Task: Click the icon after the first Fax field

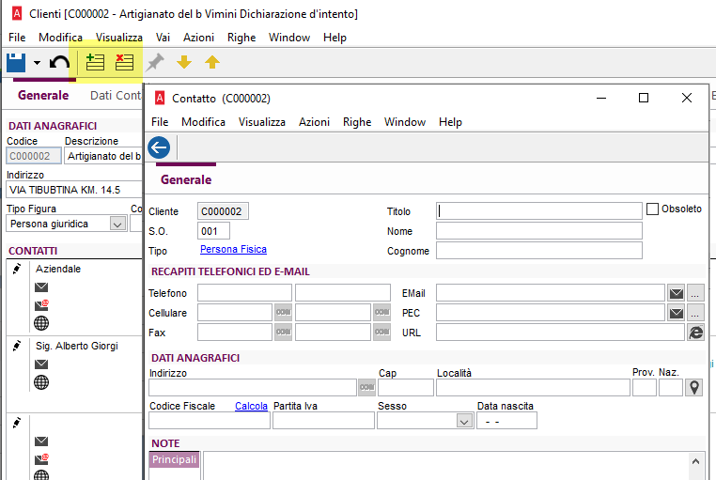Action: click(x=283, y=333)
